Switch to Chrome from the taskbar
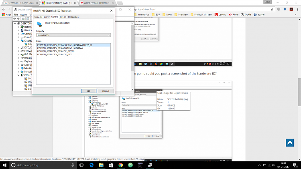The height and width of the screenshot is (169, 301). (120, 165)
